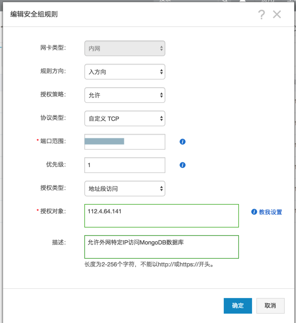Image resolution: width=296 pixels, height=323 pixels.
Task: Open the 授权策略 dropdown showing 允许
Action: pos(125,95)
